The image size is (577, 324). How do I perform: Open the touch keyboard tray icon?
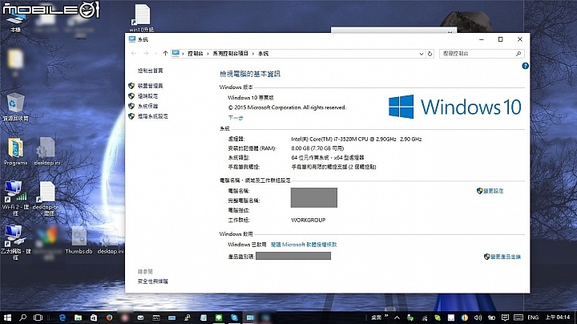[518, 318]
